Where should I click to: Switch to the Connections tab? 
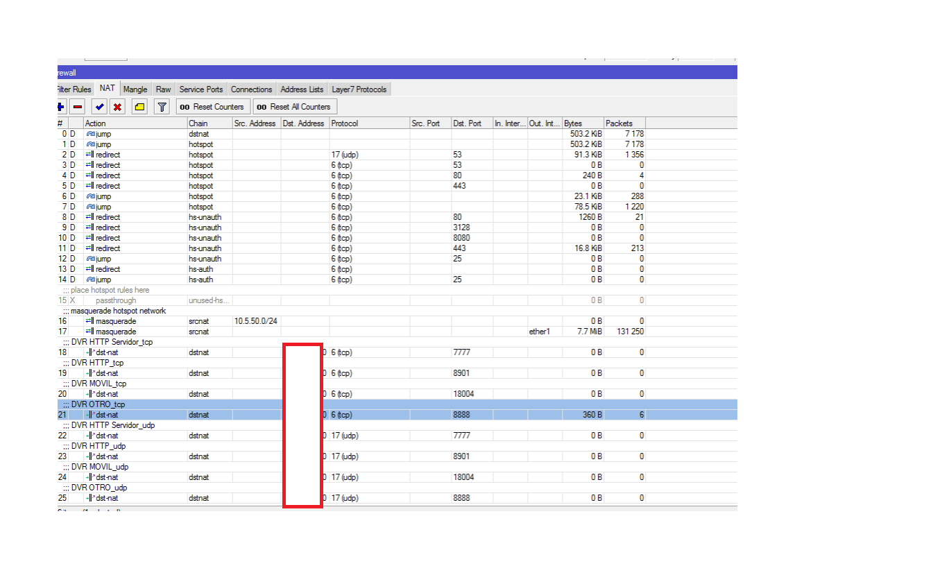pos(252,89)
